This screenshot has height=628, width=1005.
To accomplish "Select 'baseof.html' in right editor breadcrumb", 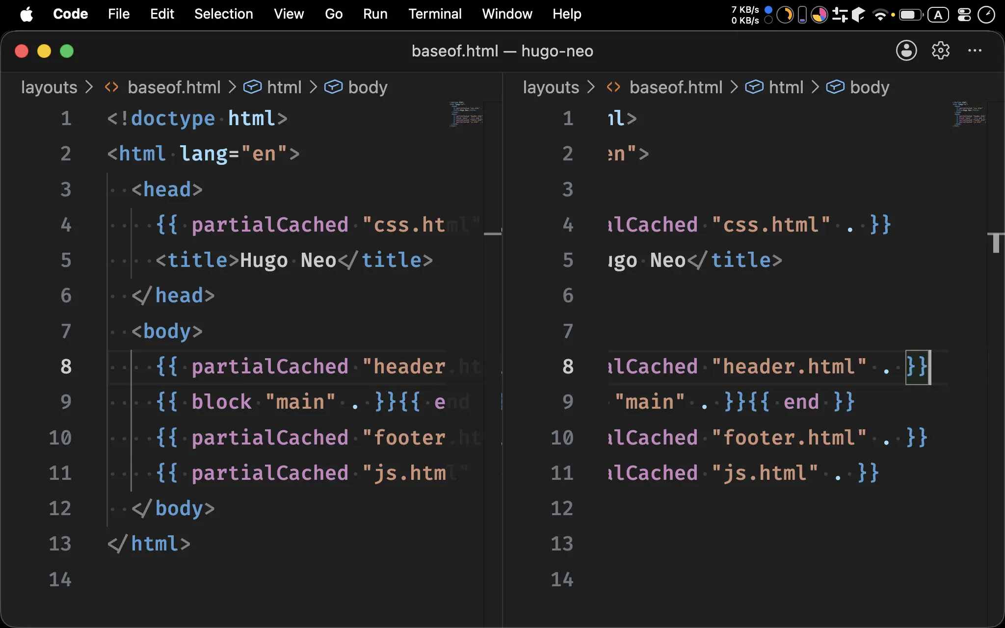I will click(676, 87).
